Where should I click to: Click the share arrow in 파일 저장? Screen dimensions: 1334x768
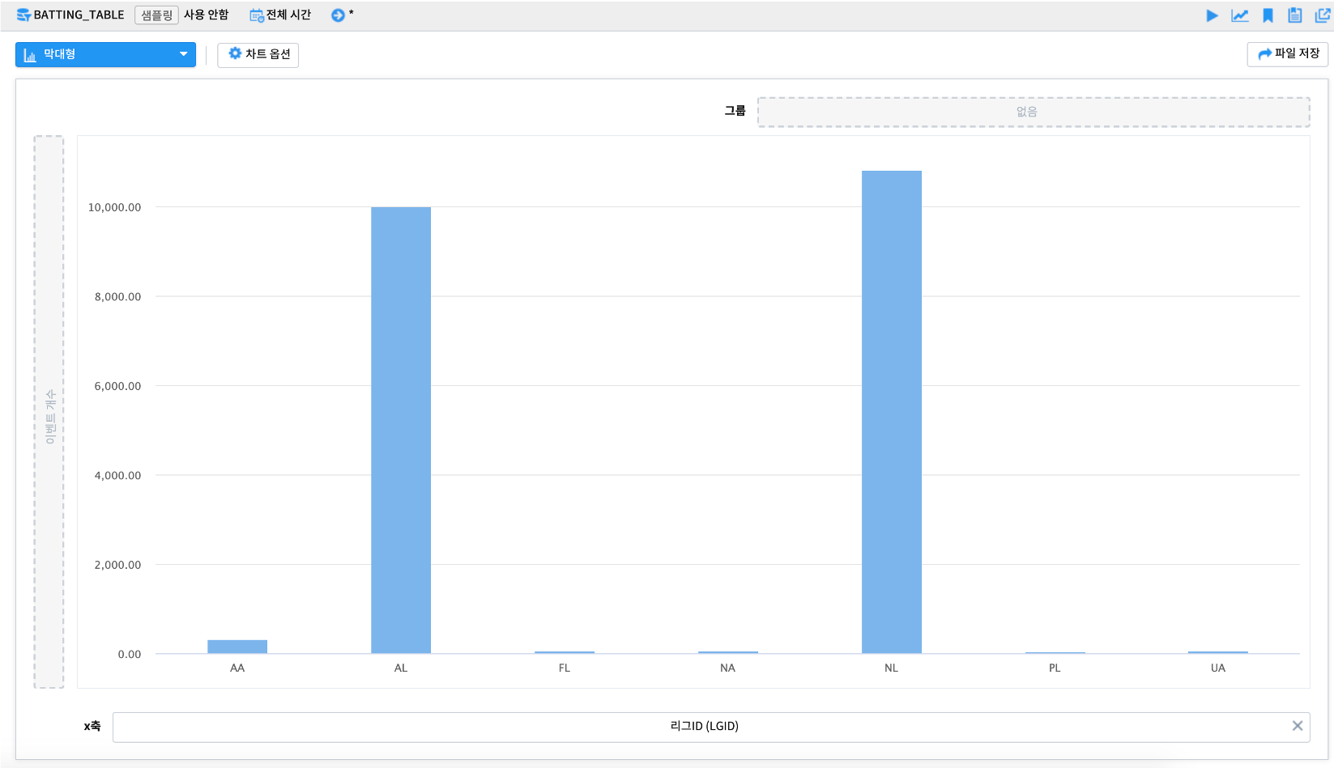click(x=1264, y=54)
